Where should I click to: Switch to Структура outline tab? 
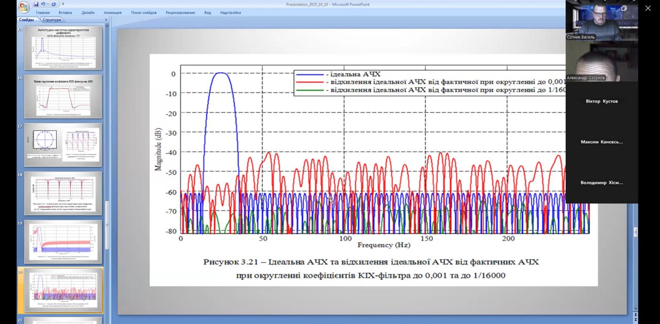point(52,20)
